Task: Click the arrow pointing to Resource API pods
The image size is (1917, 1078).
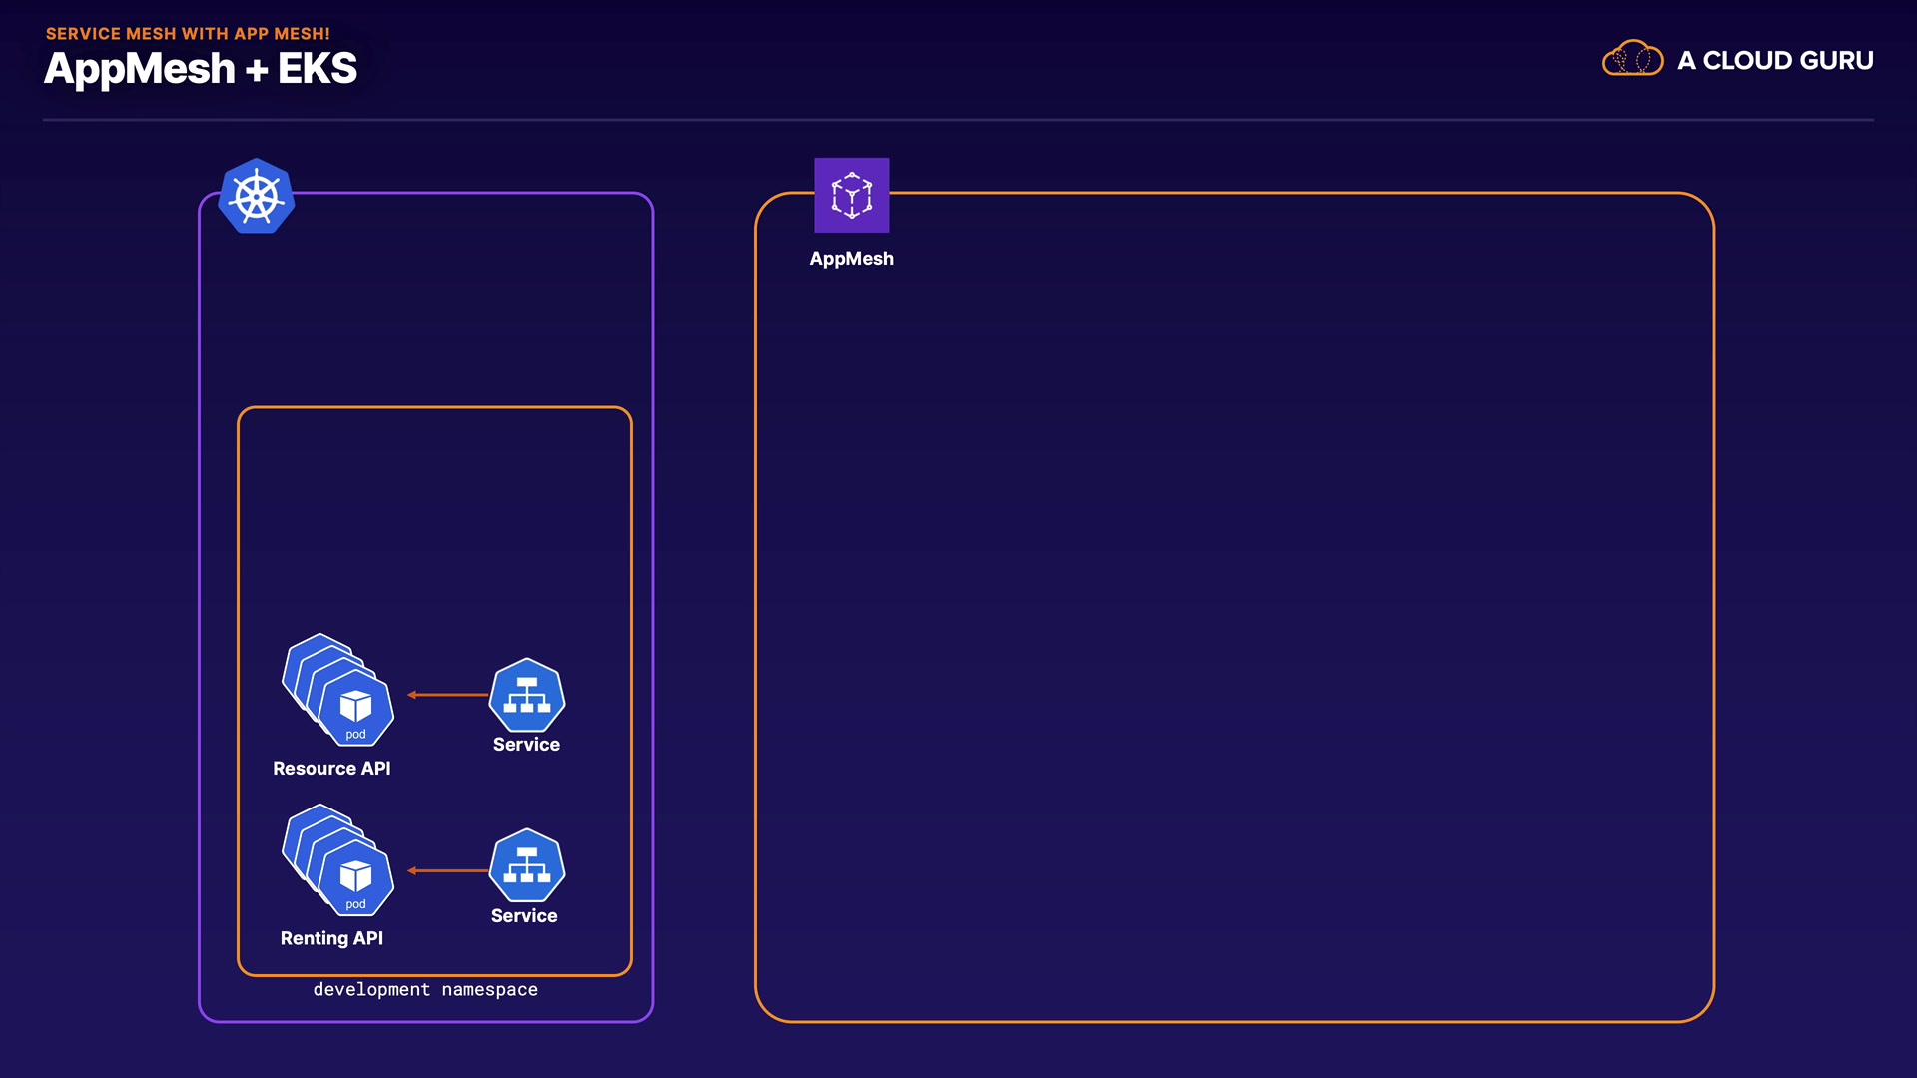Action: tap(447, 695)
